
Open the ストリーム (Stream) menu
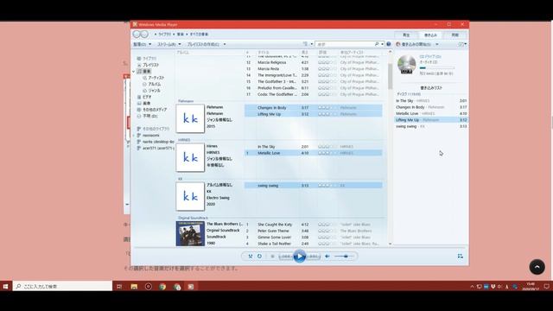[169, 44]
